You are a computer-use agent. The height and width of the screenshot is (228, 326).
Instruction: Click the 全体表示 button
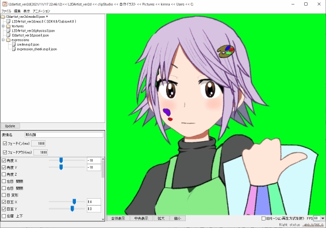click(118, 218)
